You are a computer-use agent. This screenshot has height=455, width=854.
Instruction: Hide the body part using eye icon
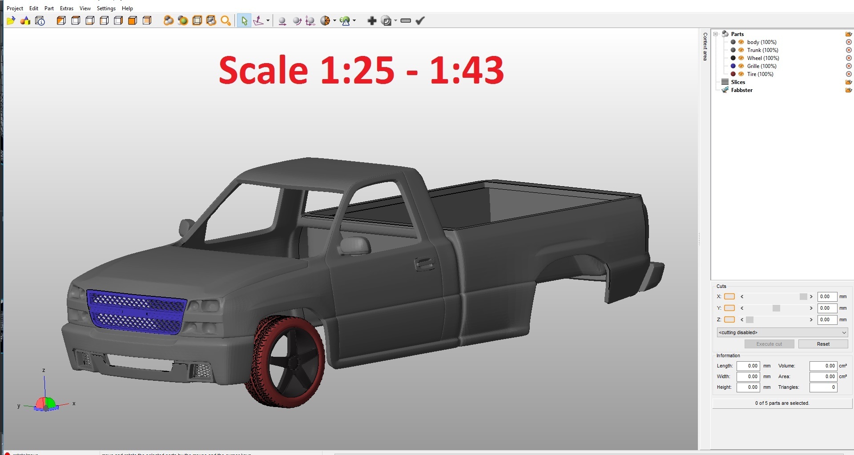click(741, 42)
